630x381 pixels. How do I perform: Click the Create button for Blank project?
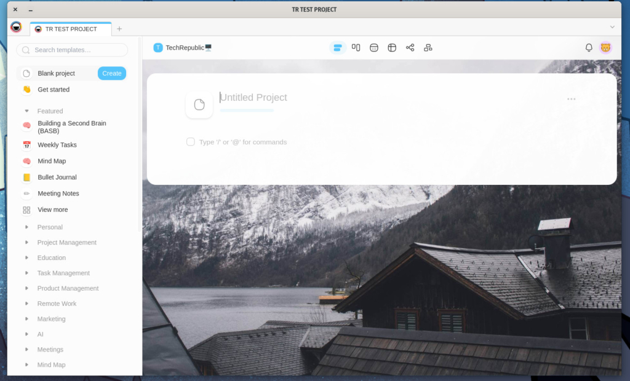112,73
